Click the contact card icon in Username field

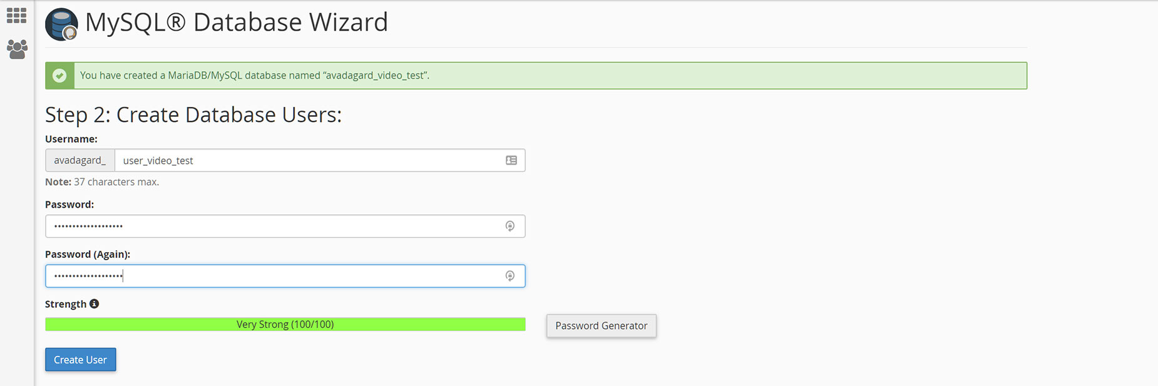tap(511, 160)
